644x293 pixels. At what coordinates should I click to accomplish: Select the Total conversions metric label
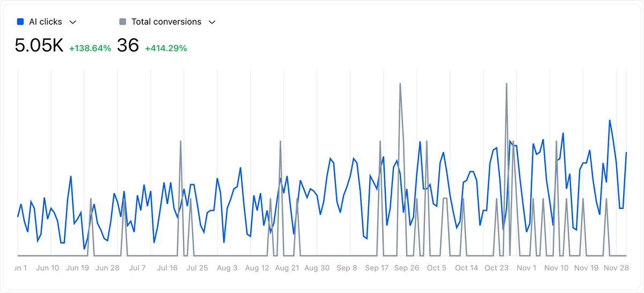tap(166, 22)
